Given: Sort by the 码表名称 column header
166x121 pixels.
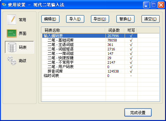Looking at the screenshot, I should 73,30.
